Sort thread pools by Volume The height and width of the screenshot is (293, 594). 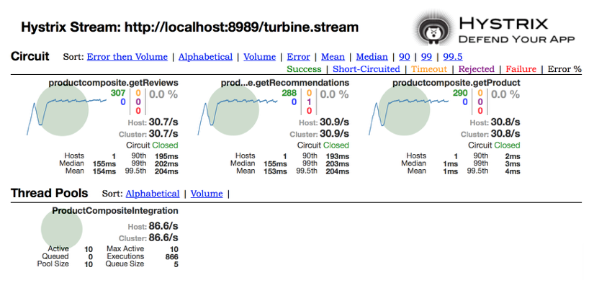pos(207,194)
